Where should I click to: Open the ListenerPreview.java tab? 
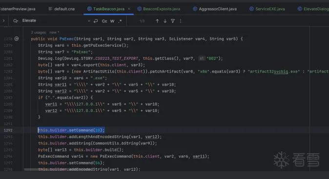tap(18, 9)
